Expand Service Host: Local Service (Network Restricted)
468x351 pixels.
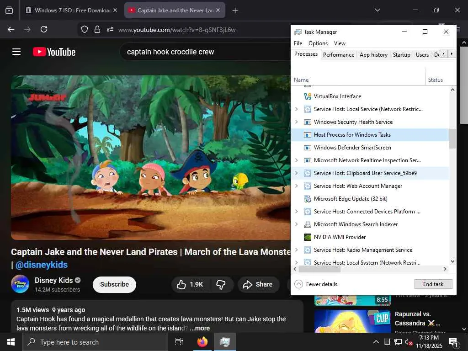[x=296, y=109]
